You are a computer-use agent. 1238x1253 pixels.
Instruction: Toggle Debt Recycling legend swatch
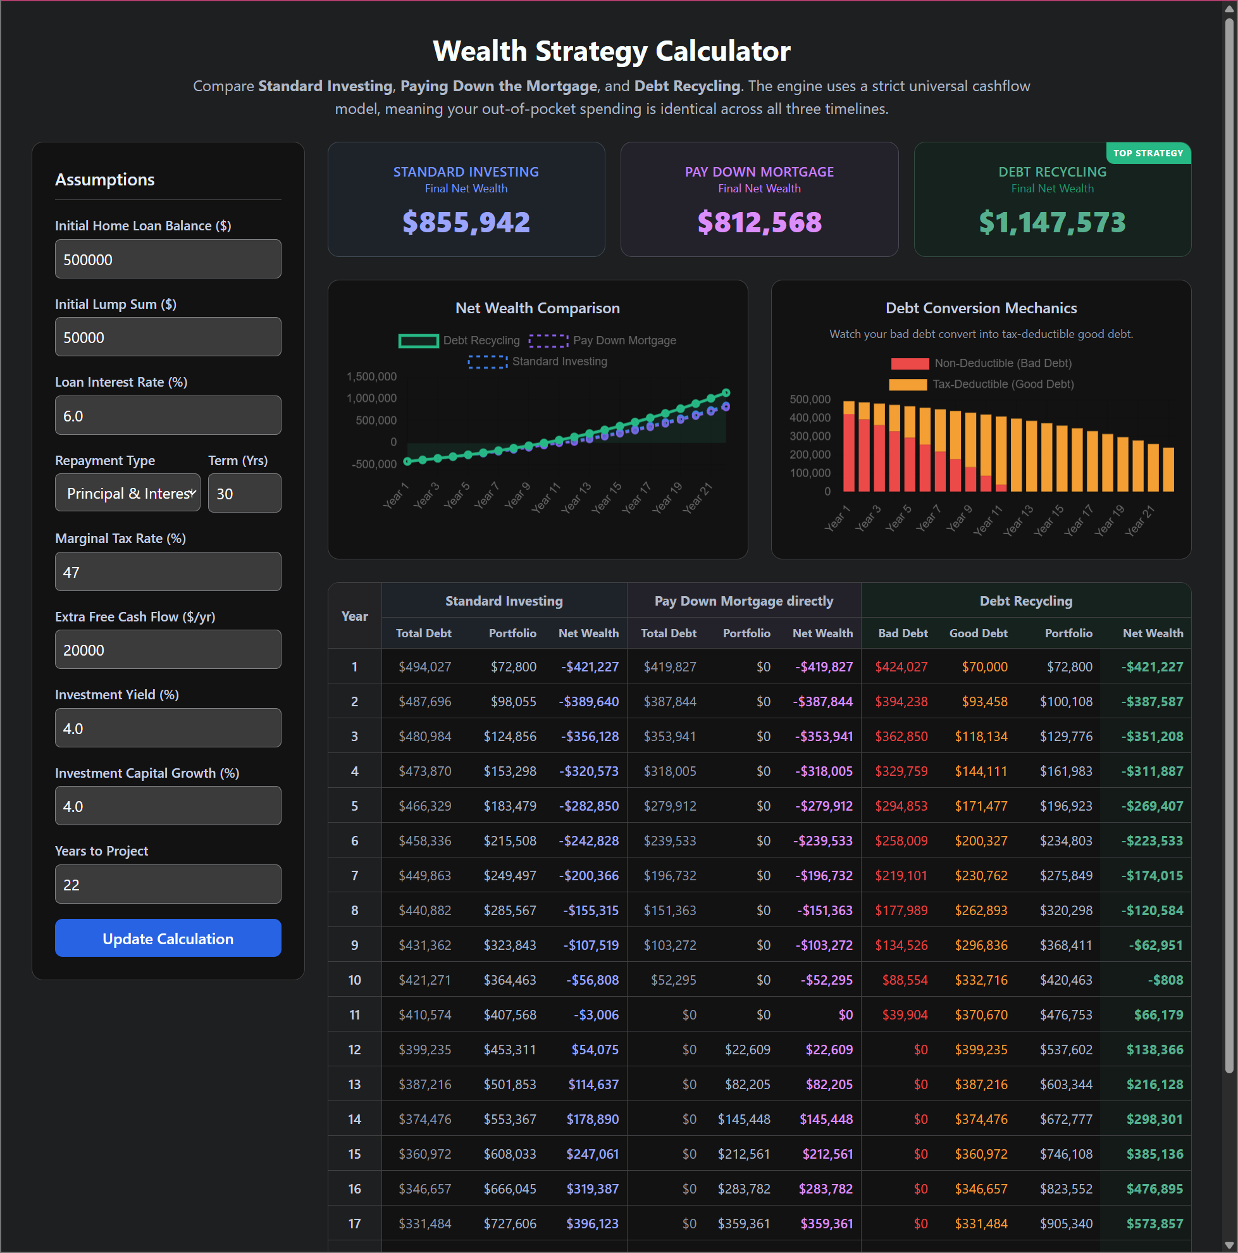(x=418, y=341)
